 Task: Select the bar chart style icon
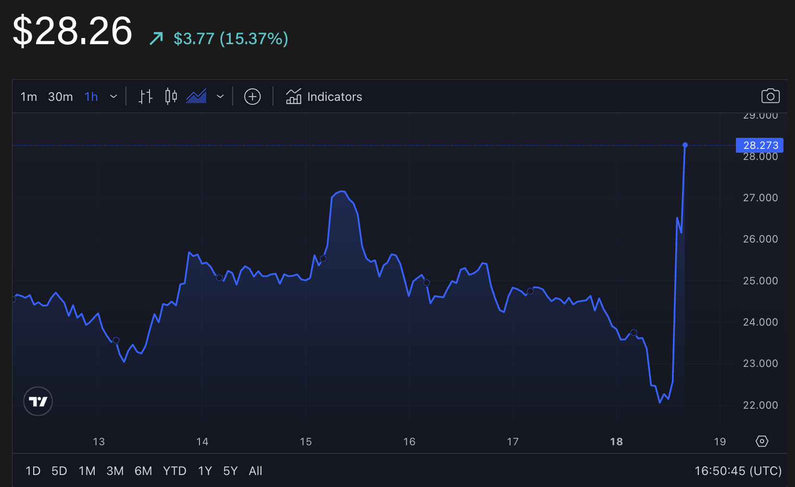(146, 97)
